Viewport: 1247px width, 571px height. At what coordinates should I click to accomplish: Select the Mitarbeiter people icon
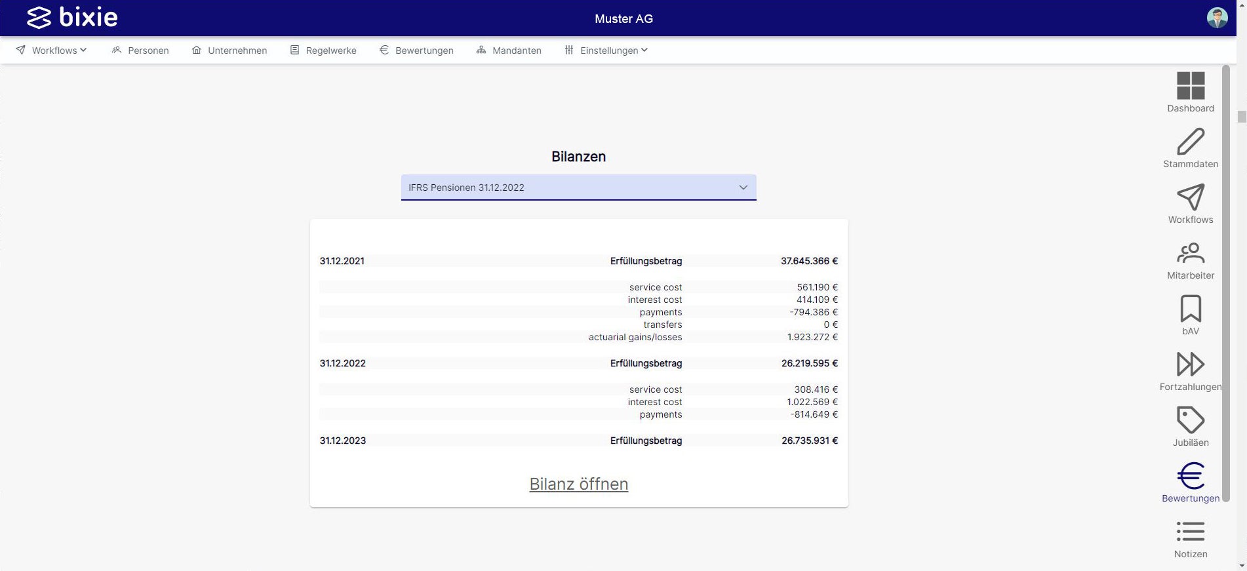1190,253
